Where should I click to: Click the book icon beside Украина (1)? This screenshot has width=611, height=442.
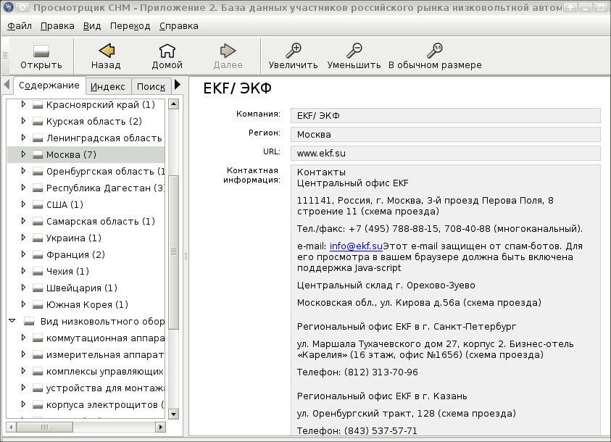(x=38, y=238)
